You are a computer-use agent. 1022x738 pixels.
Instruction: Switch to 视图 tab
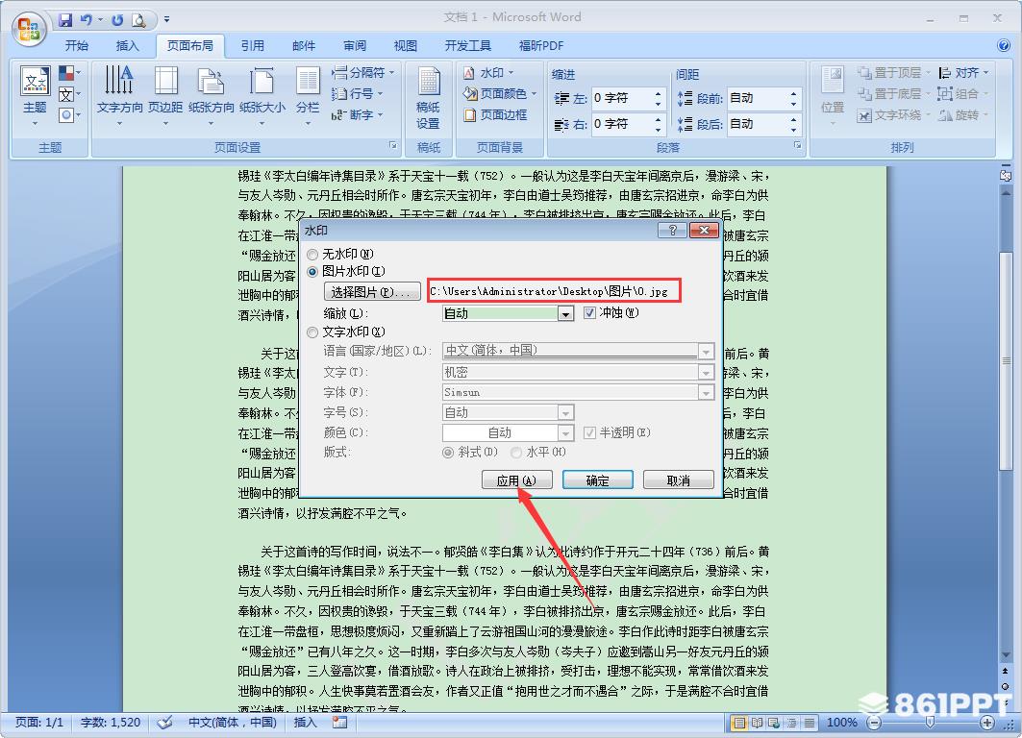(x=405, y=45)
